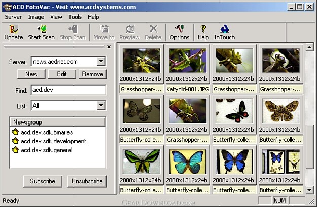The height and width of the screenshot is (207, 317).
Task: Click the ACD FotoVac title bar app icon
Action: point(7,7)
